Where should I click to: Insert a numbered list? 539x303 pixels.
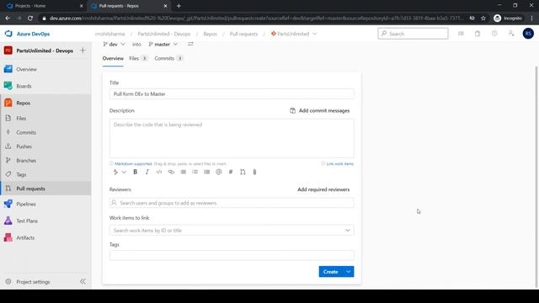pos(184,172)
